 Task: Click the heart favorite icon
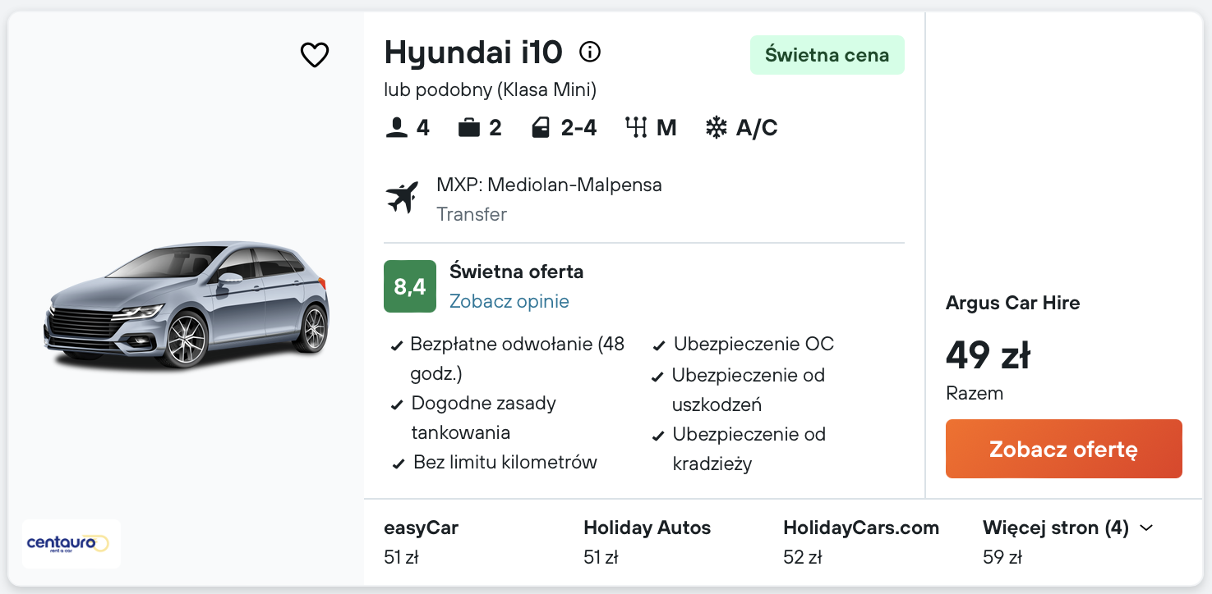pos(314,55)
